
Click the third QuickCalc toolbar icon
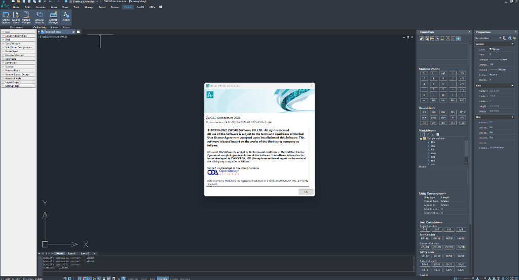coord(432,39)
